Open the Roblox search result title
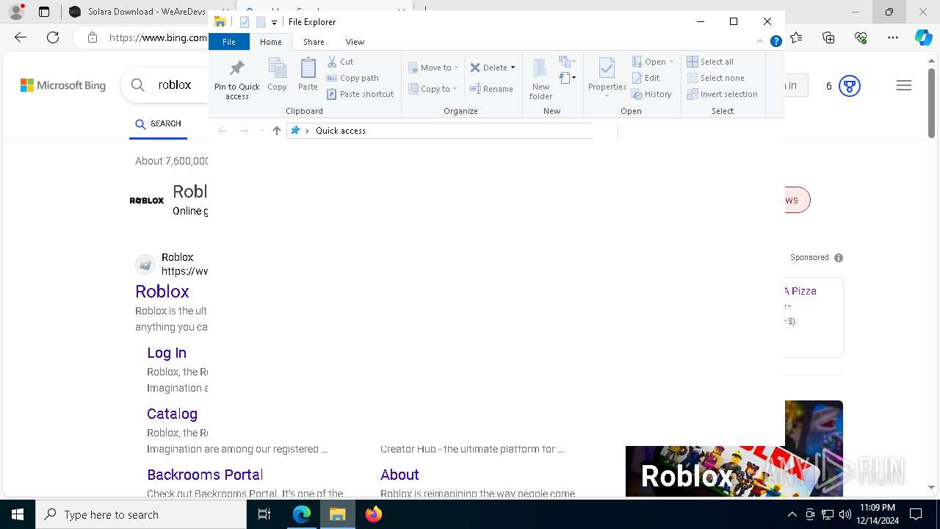 coord(162,292)
